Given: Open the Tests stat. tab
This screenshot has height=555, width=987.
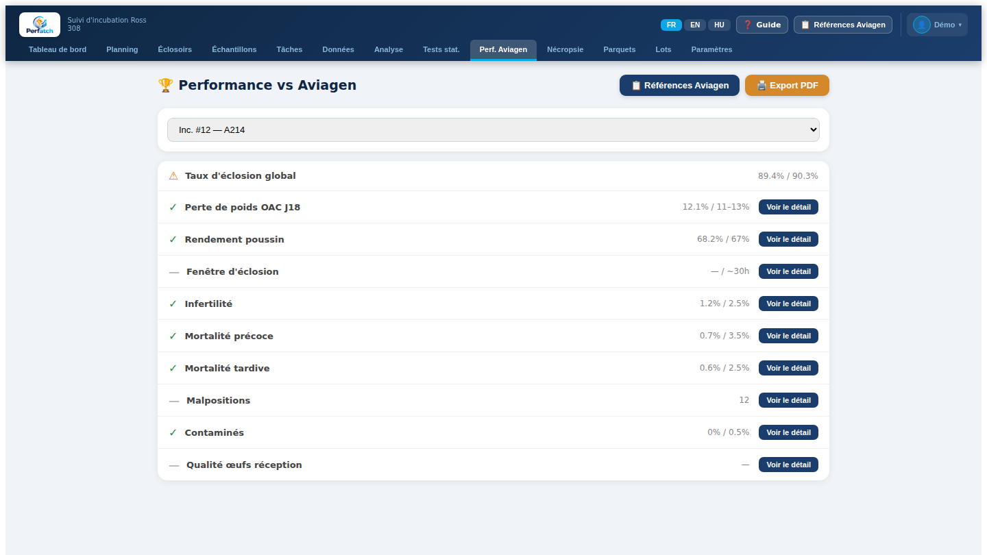Looking at the screenshot, I should (x=441, y=49).
